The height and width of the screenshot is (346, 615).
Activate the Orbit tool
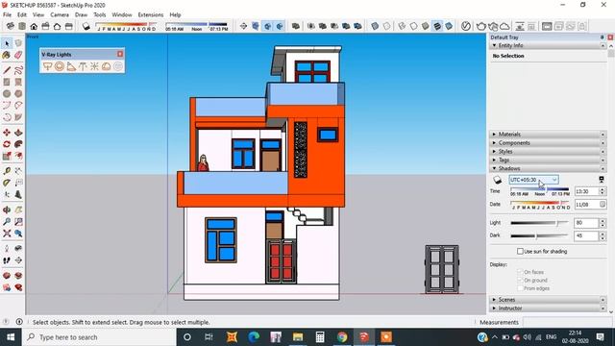7,210
